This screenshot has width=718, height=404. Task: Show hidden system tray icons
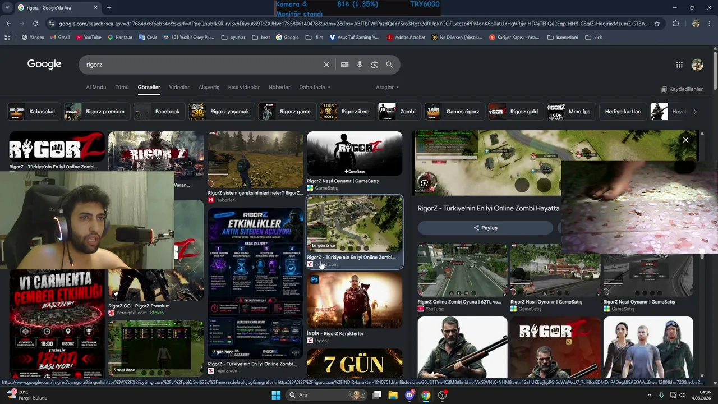650,395
